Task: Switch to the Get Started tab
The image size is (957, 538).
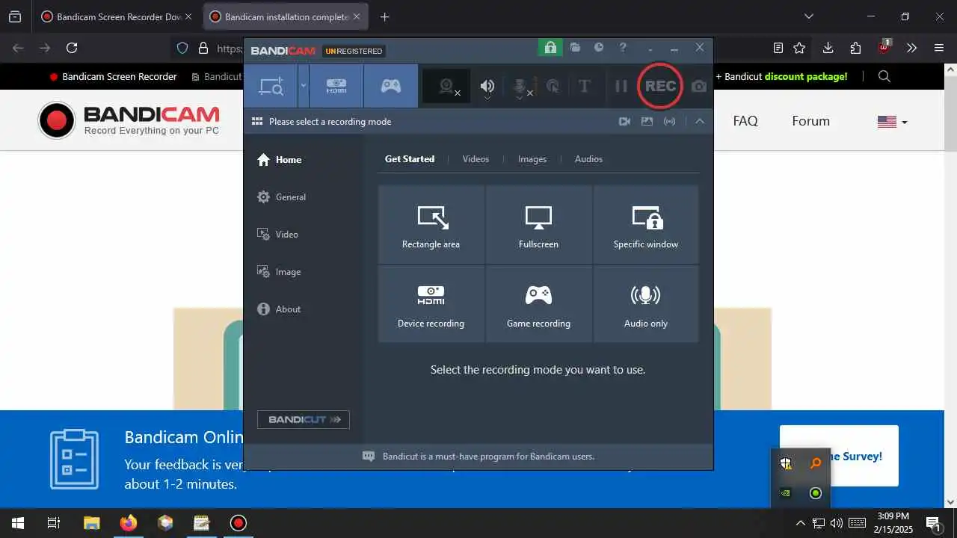Action: point(410,158)
